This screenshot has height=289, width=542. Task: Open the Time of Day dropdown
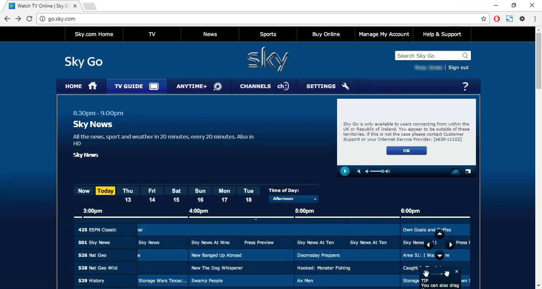tap(293, 199)
